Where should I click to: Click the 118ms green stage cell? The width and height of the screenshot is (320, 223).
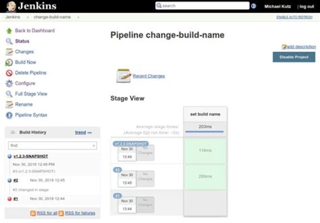click(205, 151)
